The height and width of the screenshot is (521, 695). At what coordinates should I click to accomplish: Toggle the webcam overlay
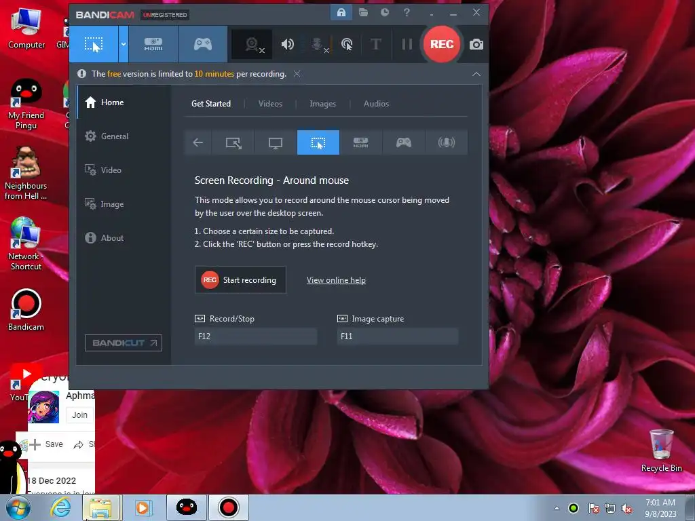tap(252, 44)
